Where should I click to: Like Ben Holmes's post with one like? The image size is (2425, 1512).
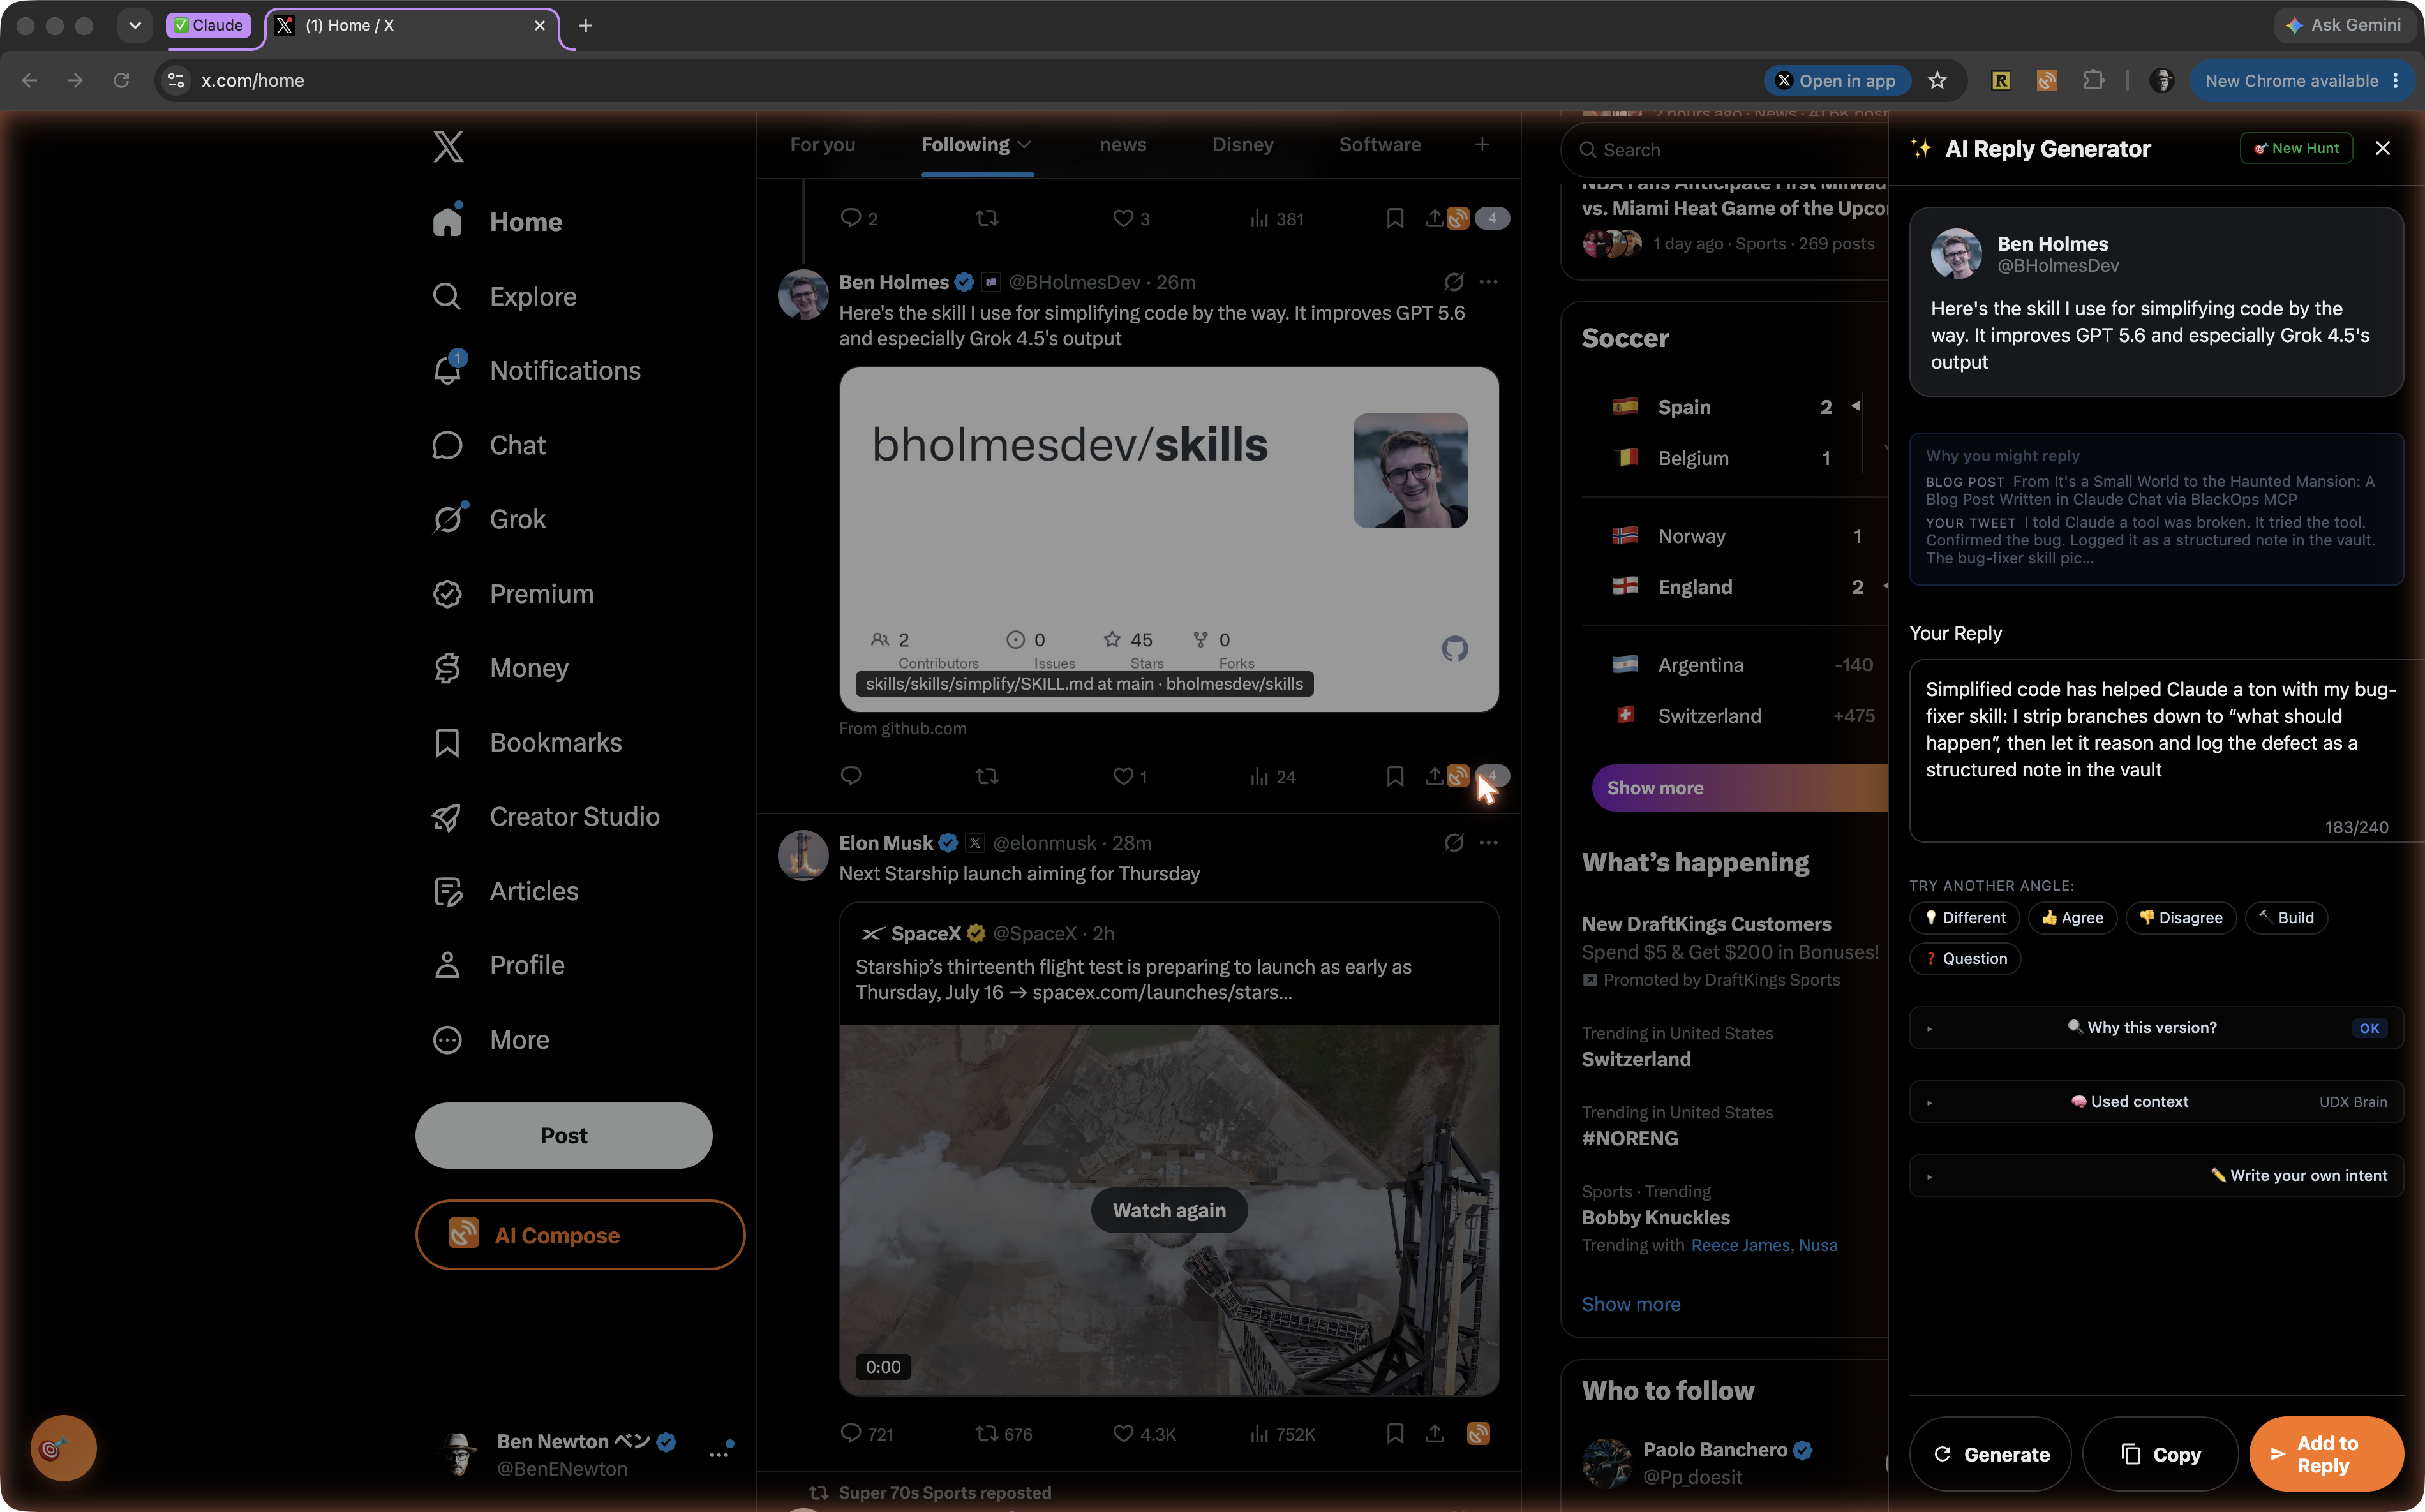coord(1130,776)
